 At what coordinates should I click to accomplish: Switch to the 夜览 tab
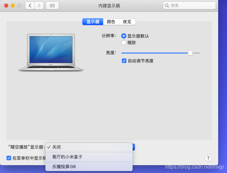(127, 22)
